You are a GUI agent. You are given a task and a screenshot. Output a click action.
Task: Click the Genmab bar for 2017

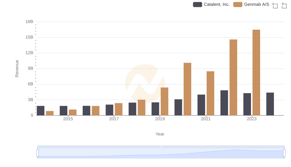point(119,109)
